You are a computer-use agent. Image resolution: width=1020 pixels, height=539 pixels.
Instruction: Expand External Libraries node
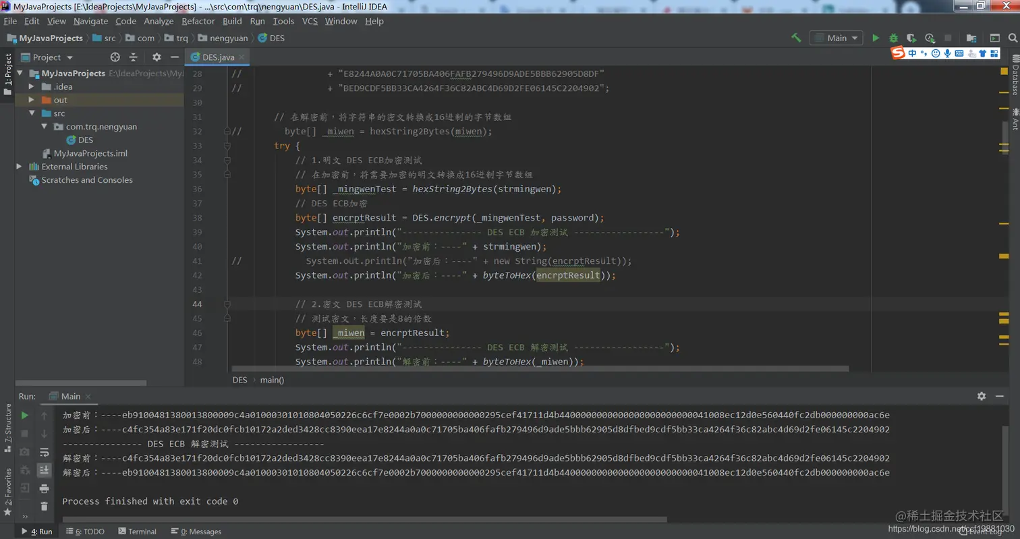[20, 167]
